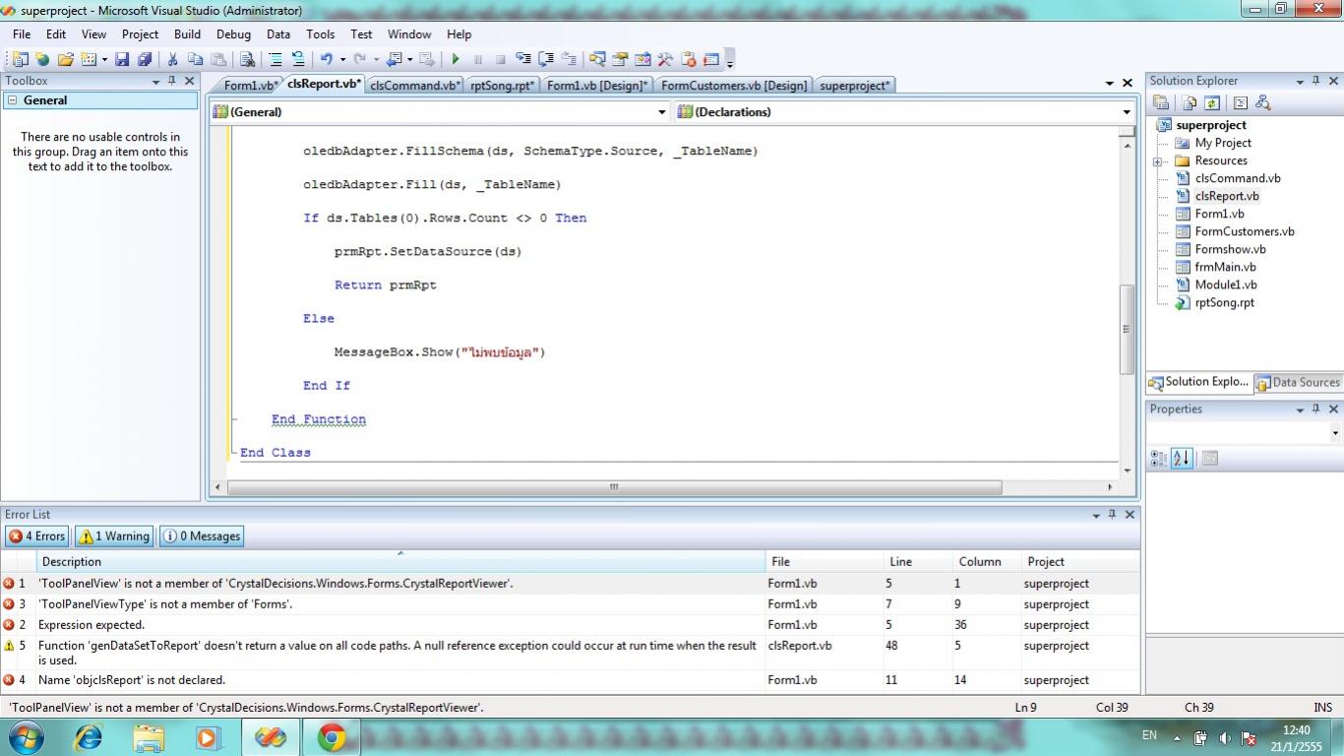Open the Debug menu

pos(233,33)
